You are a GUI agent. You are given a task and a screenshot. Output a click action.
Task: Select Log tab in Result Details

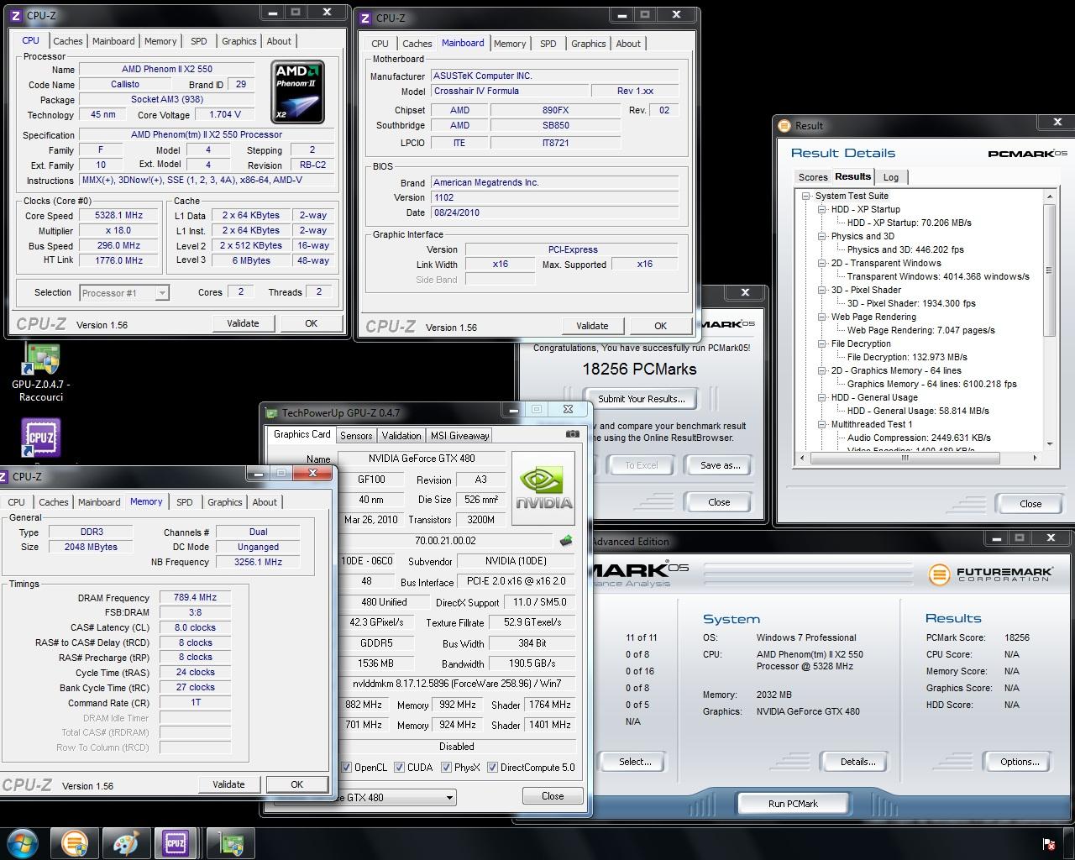891,177
